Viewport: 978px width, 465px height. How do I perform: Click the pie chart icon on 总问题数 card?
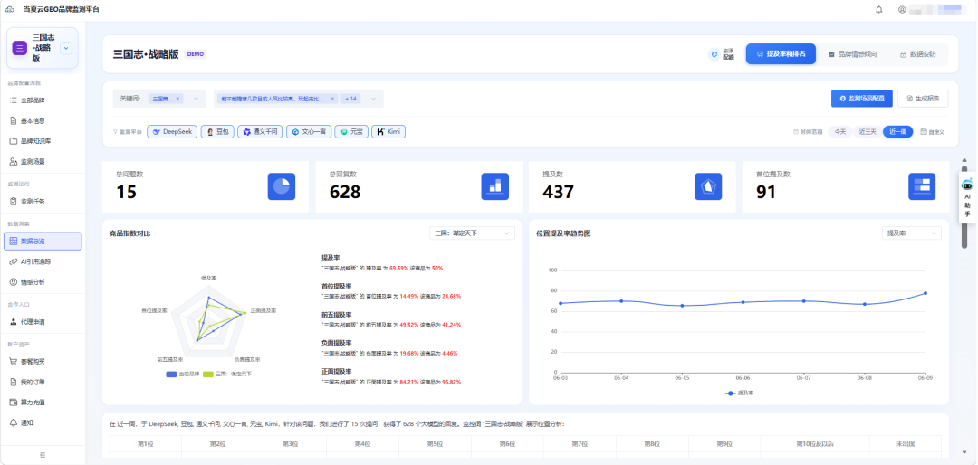pyautogui.click(x=282, y=186)
